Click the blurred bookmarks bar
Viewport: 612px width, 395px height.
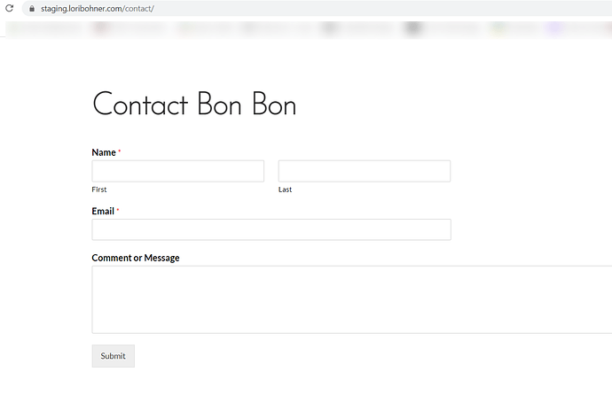[266, 27]
